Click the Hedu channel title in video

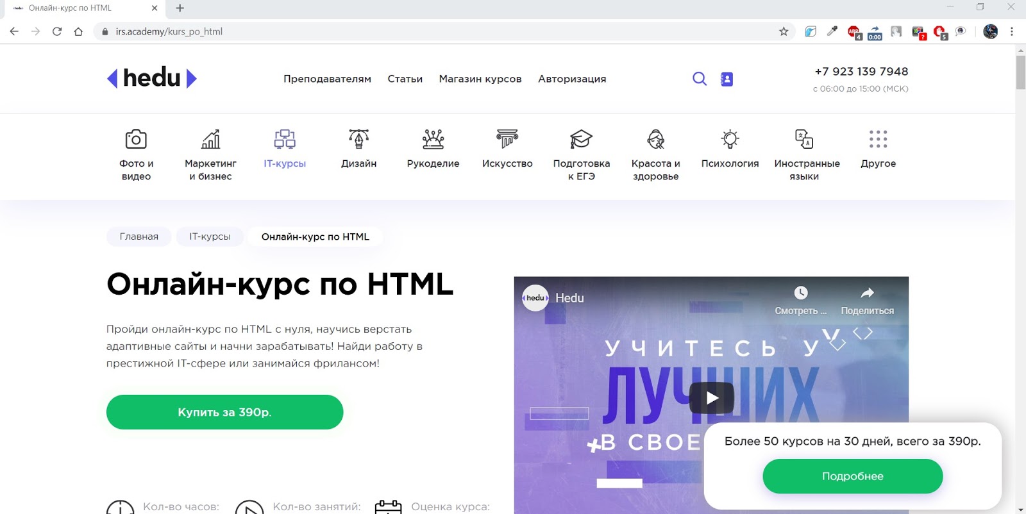click(569, 298)
